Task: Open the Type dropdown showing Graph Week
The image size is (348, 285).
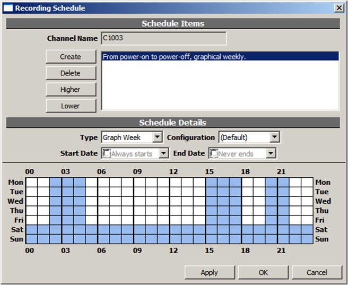Action: [x=157, y=137]
